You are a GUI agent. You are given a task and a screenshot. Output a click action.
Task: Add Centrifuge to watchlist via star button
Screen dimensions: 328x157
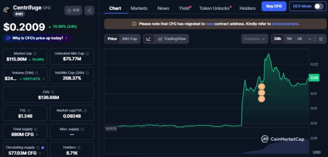[x=73, y=11]
